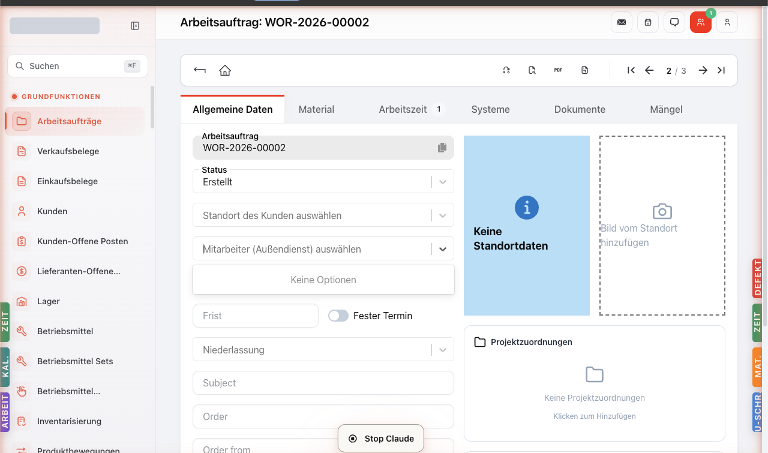Open the Niederlassung dropdown
Screen dimensions: 768x453
(x=323, y=350)
